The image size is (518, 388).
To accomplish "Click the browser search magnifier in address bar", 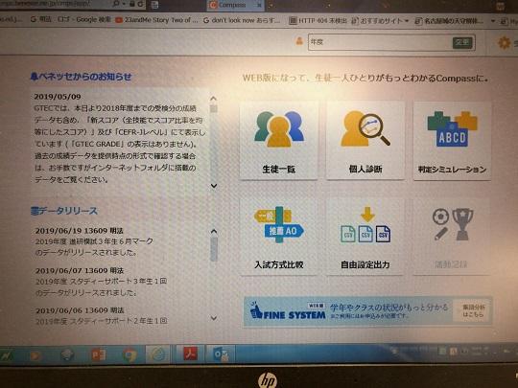I will [116, 4].
